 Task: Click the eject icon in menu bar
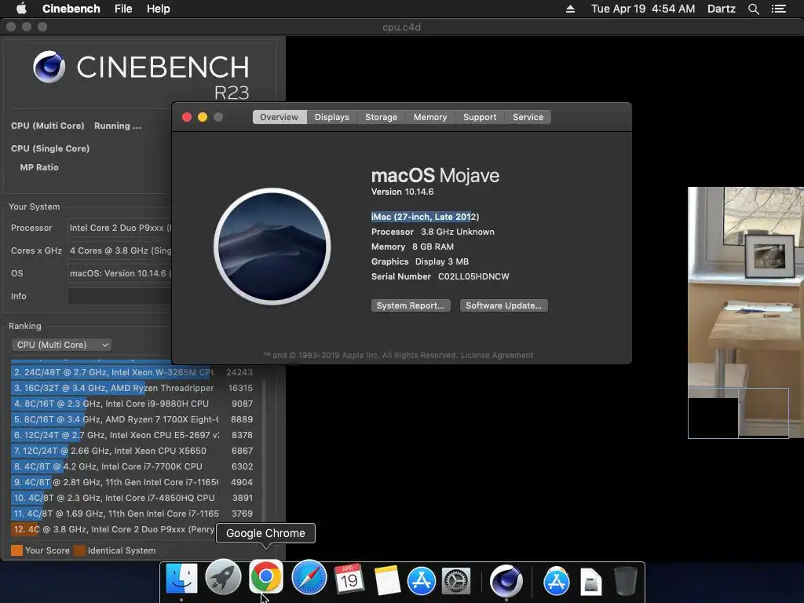[x=570, y=9]
